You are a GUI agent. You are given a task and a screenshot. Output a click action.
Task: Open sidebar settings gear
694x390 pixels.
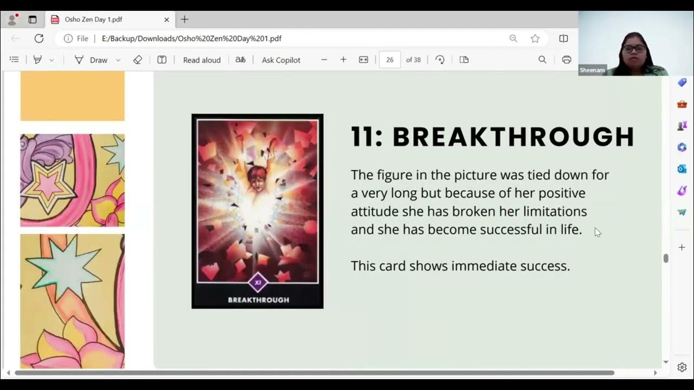[x=682, y=367]
